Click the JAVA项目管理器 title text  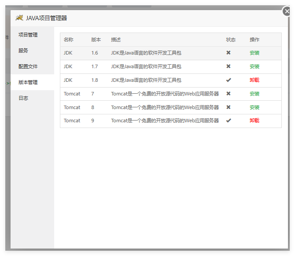47,18
